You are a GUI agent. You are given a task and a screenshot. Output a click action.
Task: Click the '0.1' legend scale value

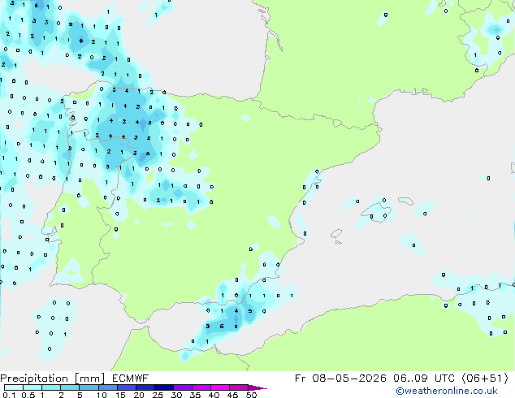point(9,395)
